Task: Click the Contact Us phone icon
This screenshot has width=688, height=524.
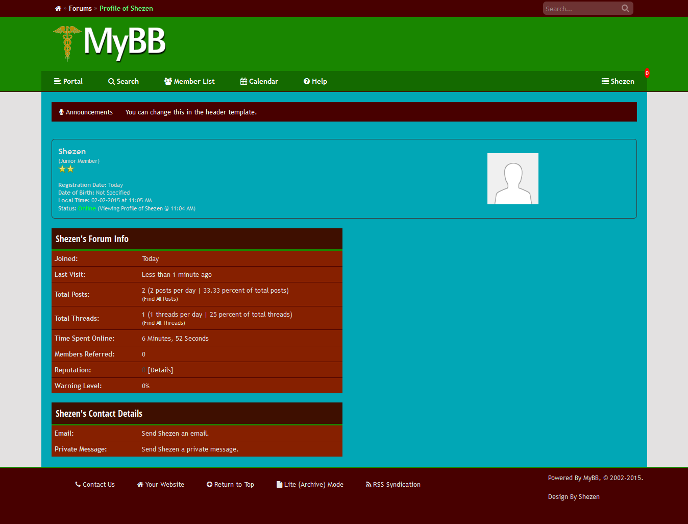Action: pyautogui.click(x=78, y=485)
